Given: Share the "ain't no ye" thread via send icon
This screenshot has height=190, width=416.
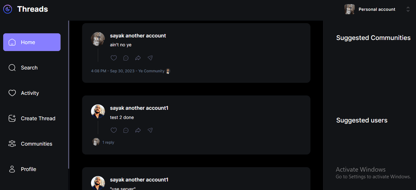Looking at the screenshot, I should 150,58.
